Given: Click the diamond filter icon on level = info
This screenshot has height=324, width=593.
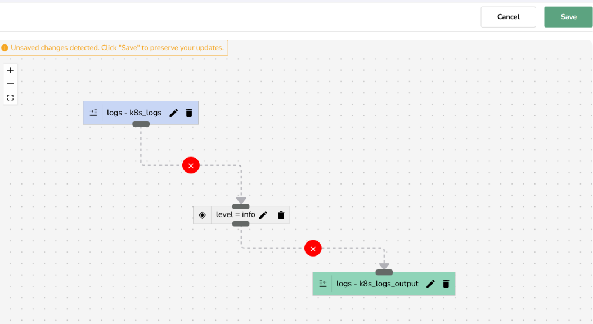Looking at the screenshot, I should pyautogui.click(x=202, y=214).
